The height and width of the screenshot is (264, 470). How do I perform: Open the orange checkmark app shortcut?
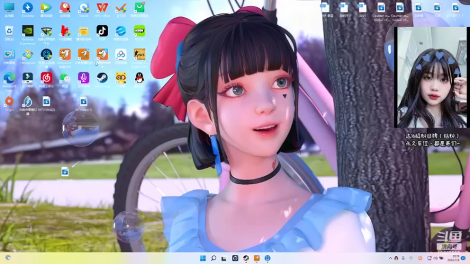coord(121,9)
